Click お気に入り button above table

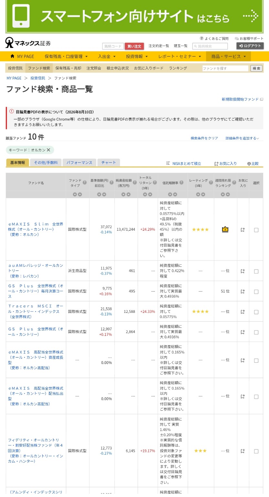[226, 163]
